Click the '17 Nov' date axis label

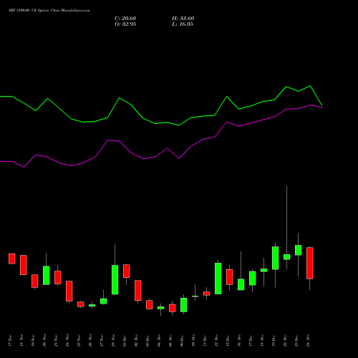click(x=10, y=341)
